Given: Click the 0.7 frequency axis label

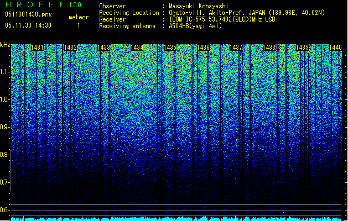Looking at the screenshot, I should coord(4,182).
